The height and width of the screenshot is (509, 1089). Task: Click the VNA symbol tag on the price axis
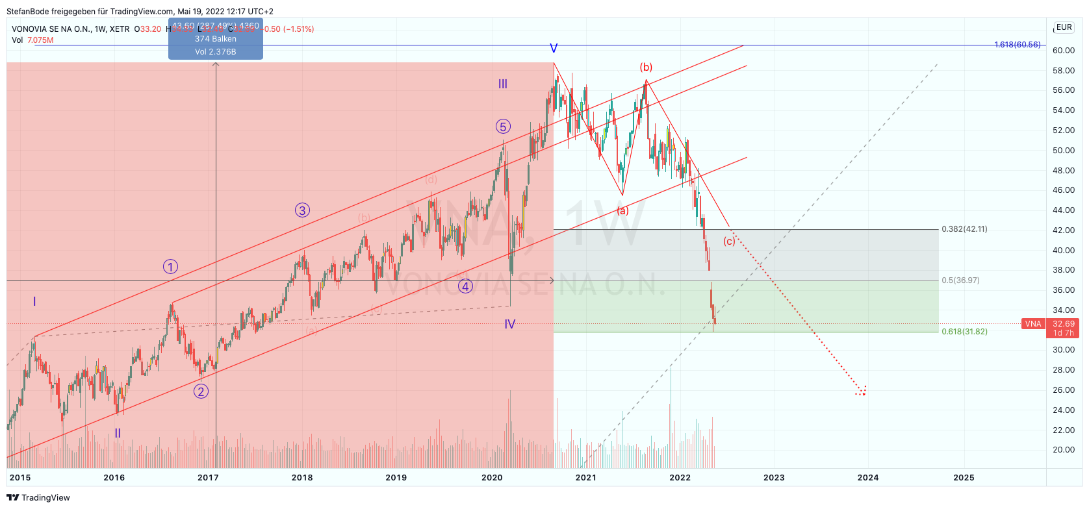click(x=1033, y=324)
